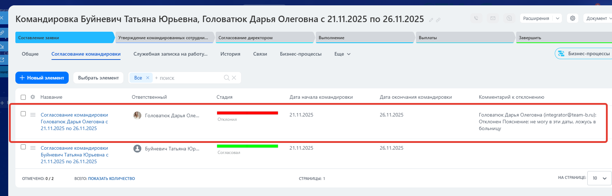Click the Бизнес-процессы button on the right

[x=584, y=53]
